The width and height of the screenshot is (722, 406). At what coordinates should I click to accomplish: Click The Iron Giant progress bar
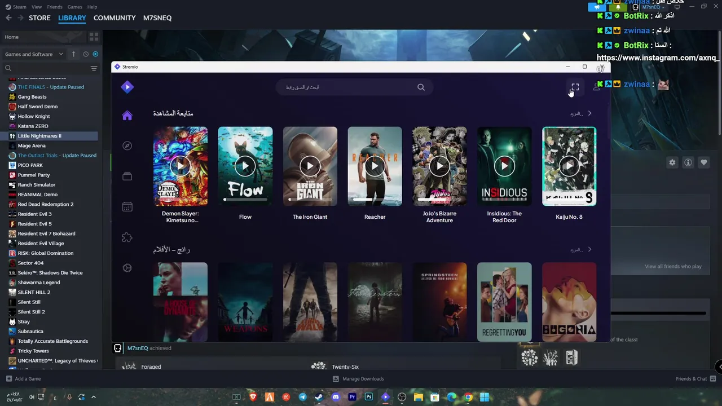[x=310, y=200]
